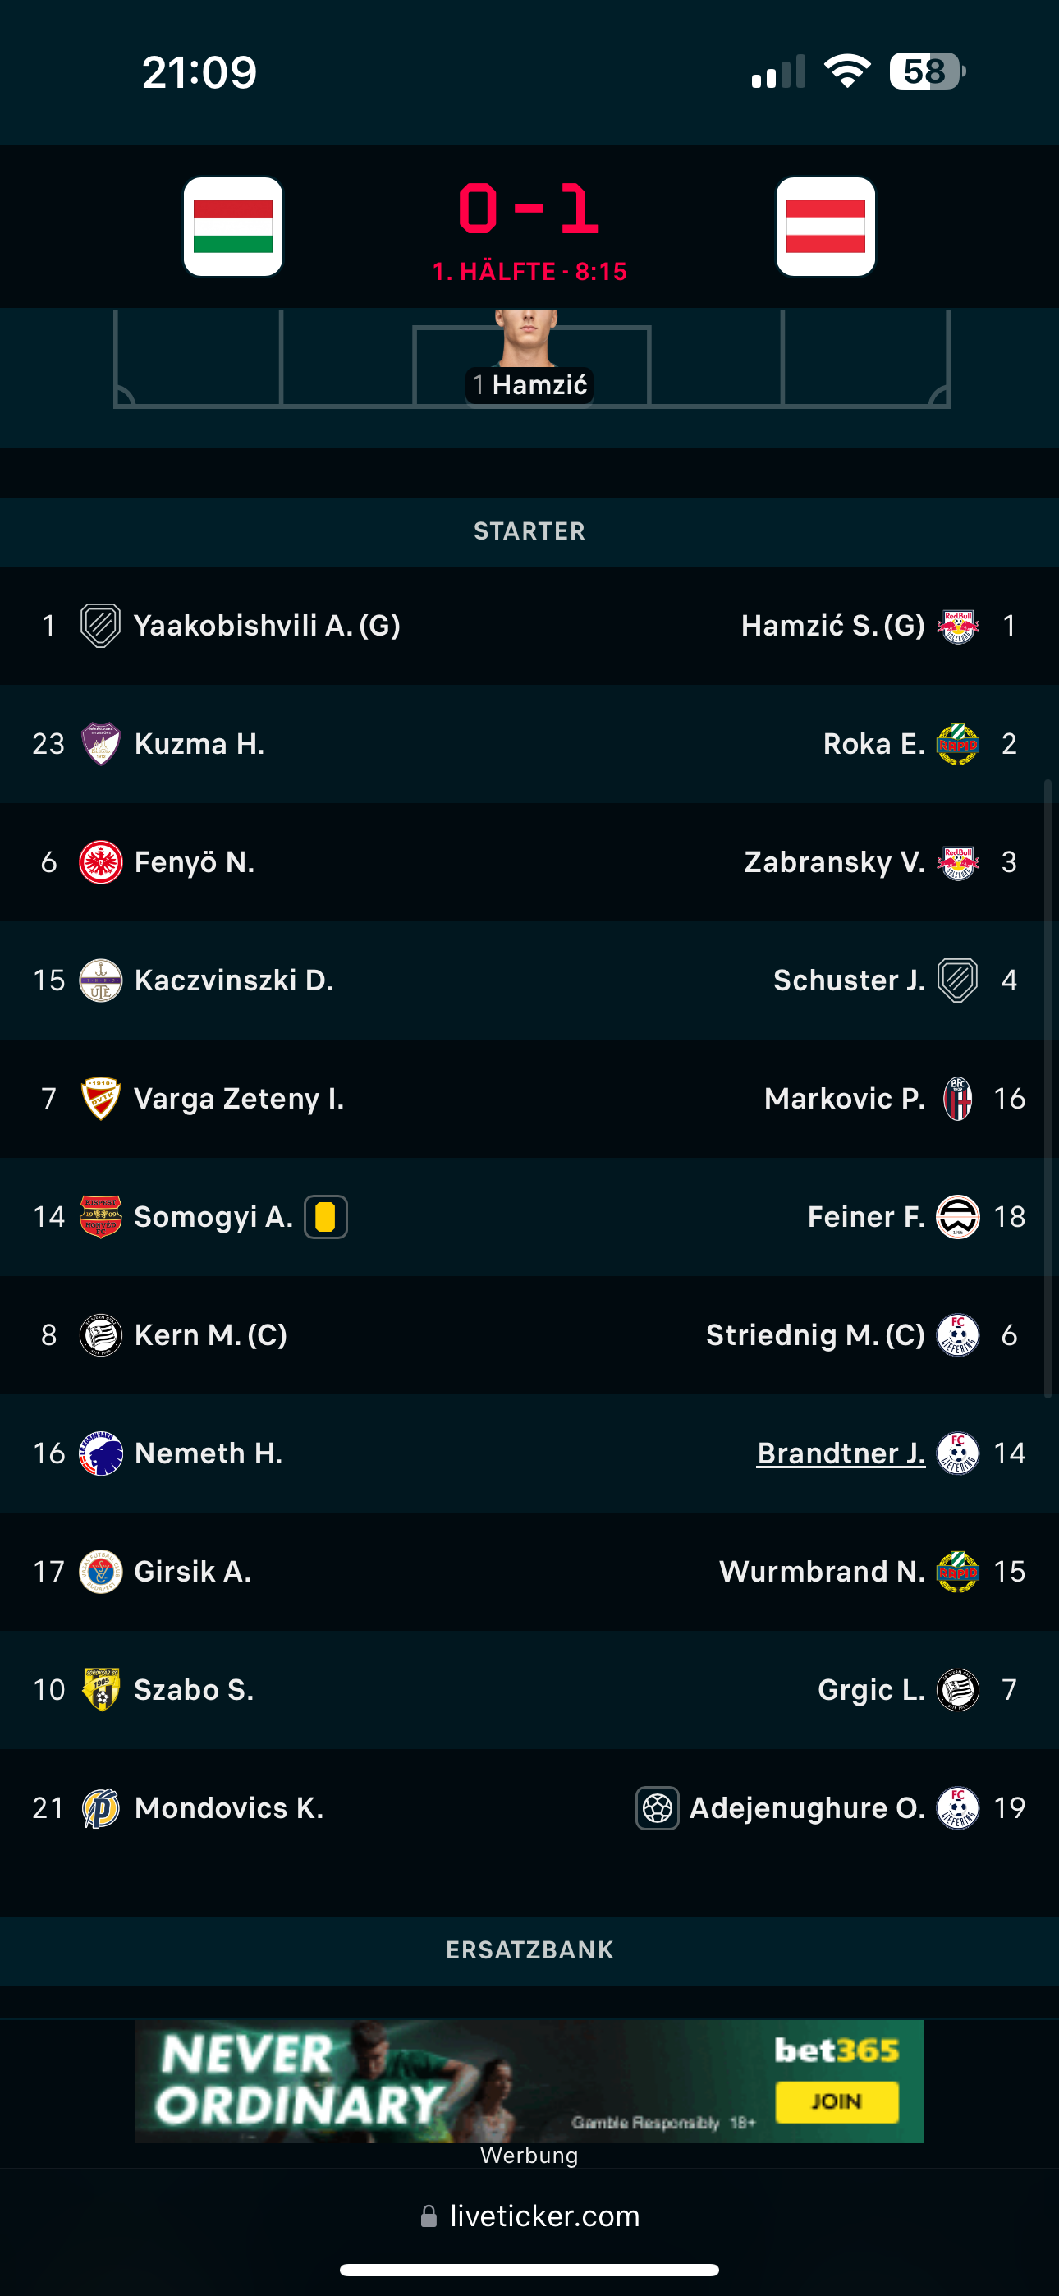This screenshot has height=2296, width=1059.
Task: Click the goal ball icon beside Adejenughure O.
Action: [657, 1807]
